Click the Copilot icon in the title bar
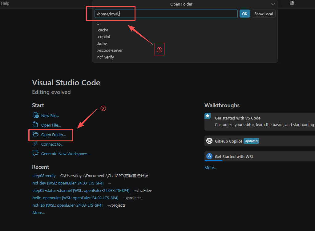This screenshot has width=315, height=231. (x=292, y=3)
